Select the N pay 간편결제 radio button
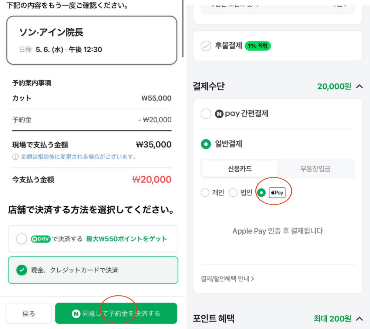The image size is (370, 329). (x=206, y=114)
